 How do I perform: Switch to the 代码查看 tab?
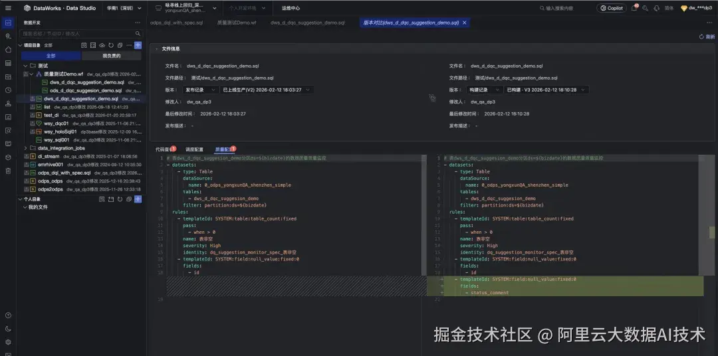coord(164,149)
